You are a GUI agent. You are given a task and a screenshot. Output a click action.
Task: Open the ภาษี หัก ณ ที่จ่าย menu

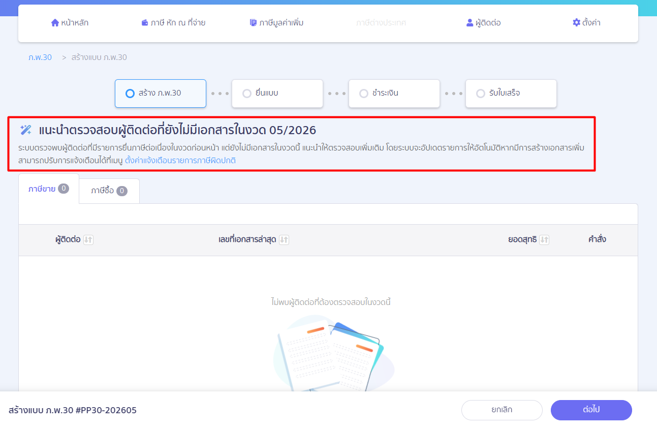(173, 23)
